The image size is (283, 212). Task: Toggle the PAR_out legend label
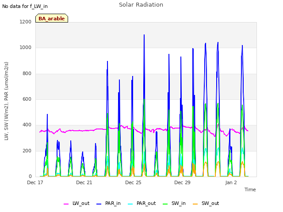(146, 203)
